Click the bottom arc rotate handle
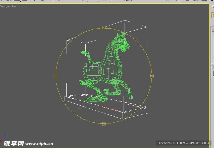 point(104,124)
